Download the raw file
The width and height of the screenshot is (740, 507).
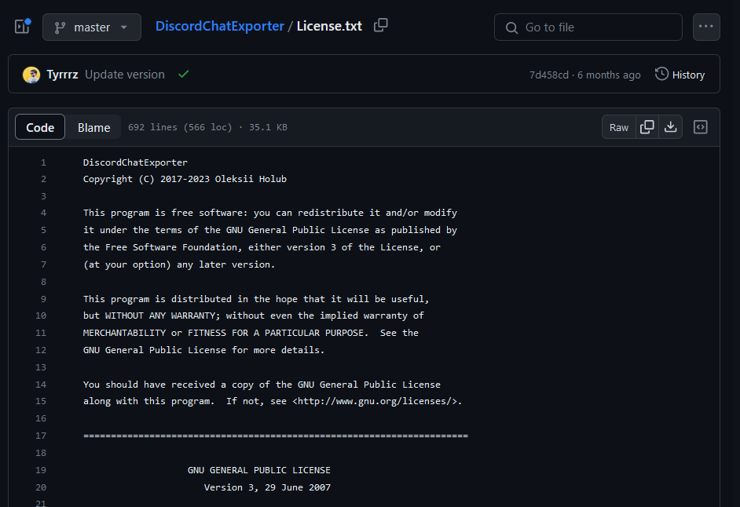(670, 127)
